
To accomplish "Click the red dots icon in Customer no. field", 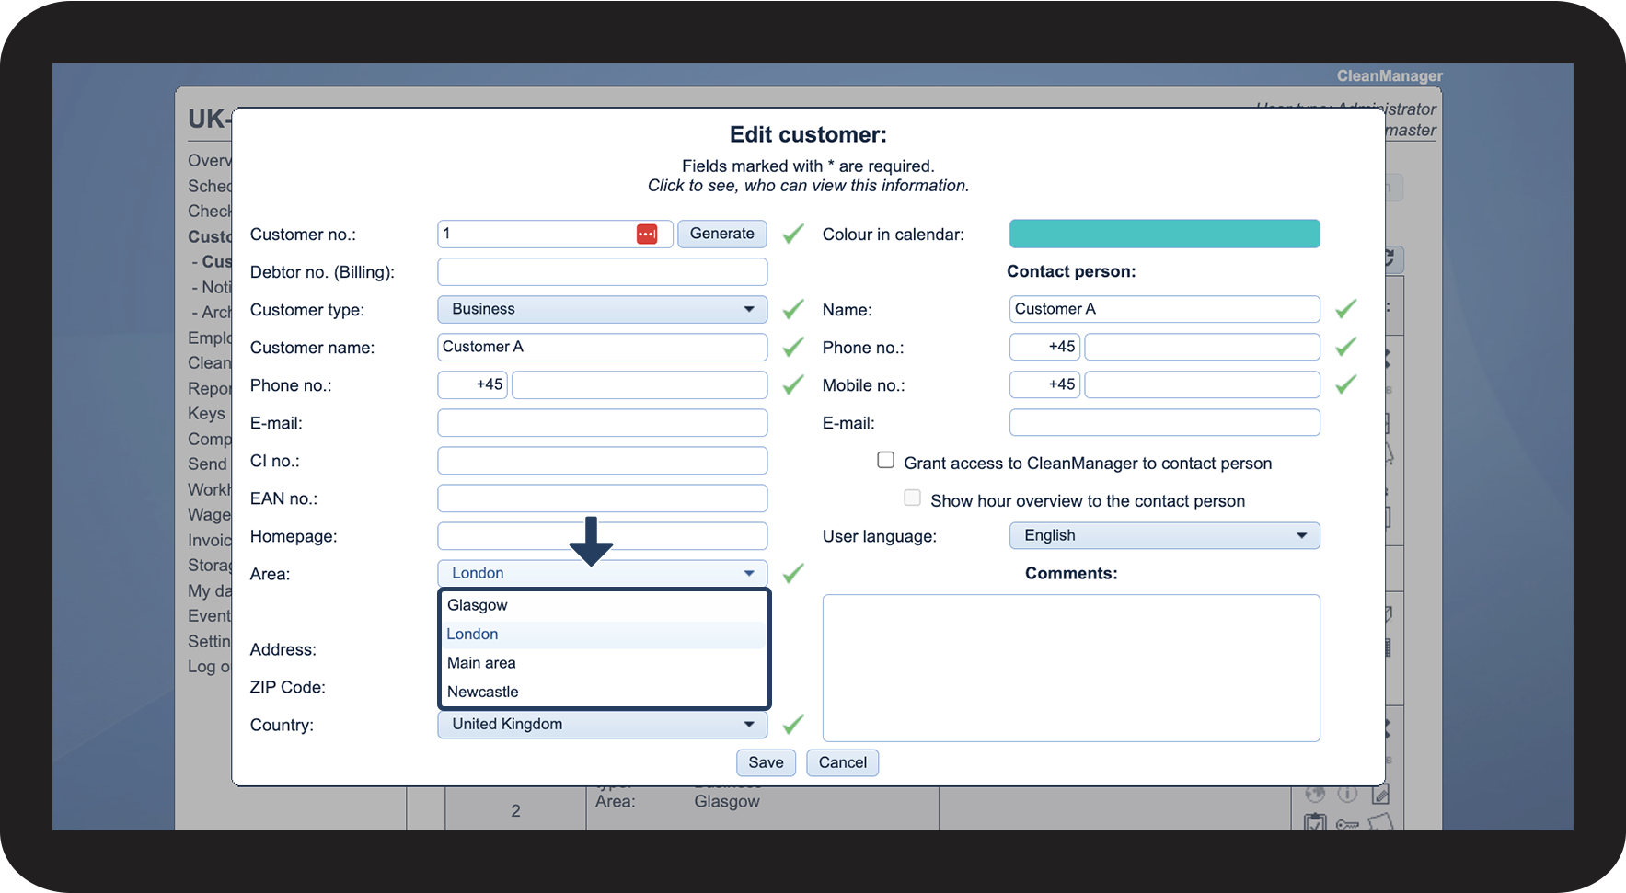I will pos(646,235).
